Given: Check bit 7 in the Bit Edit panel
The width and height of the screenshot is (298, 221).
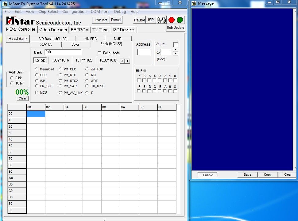Looking at the screenshot, I should 138,80.
